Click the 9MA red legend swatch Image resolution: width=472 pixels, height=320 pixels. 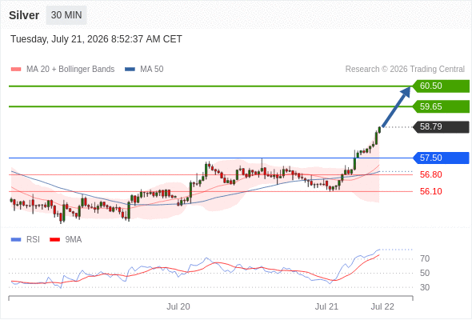point(54,240)
